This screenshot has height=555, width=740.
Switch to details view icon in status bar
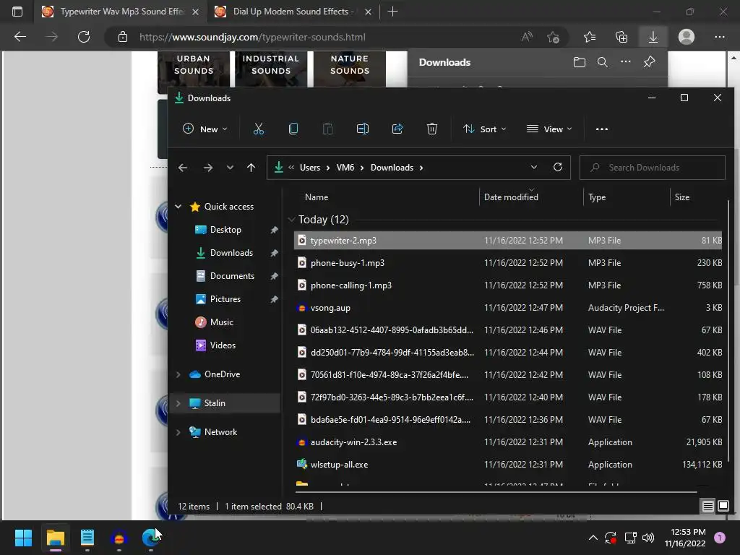707,507
